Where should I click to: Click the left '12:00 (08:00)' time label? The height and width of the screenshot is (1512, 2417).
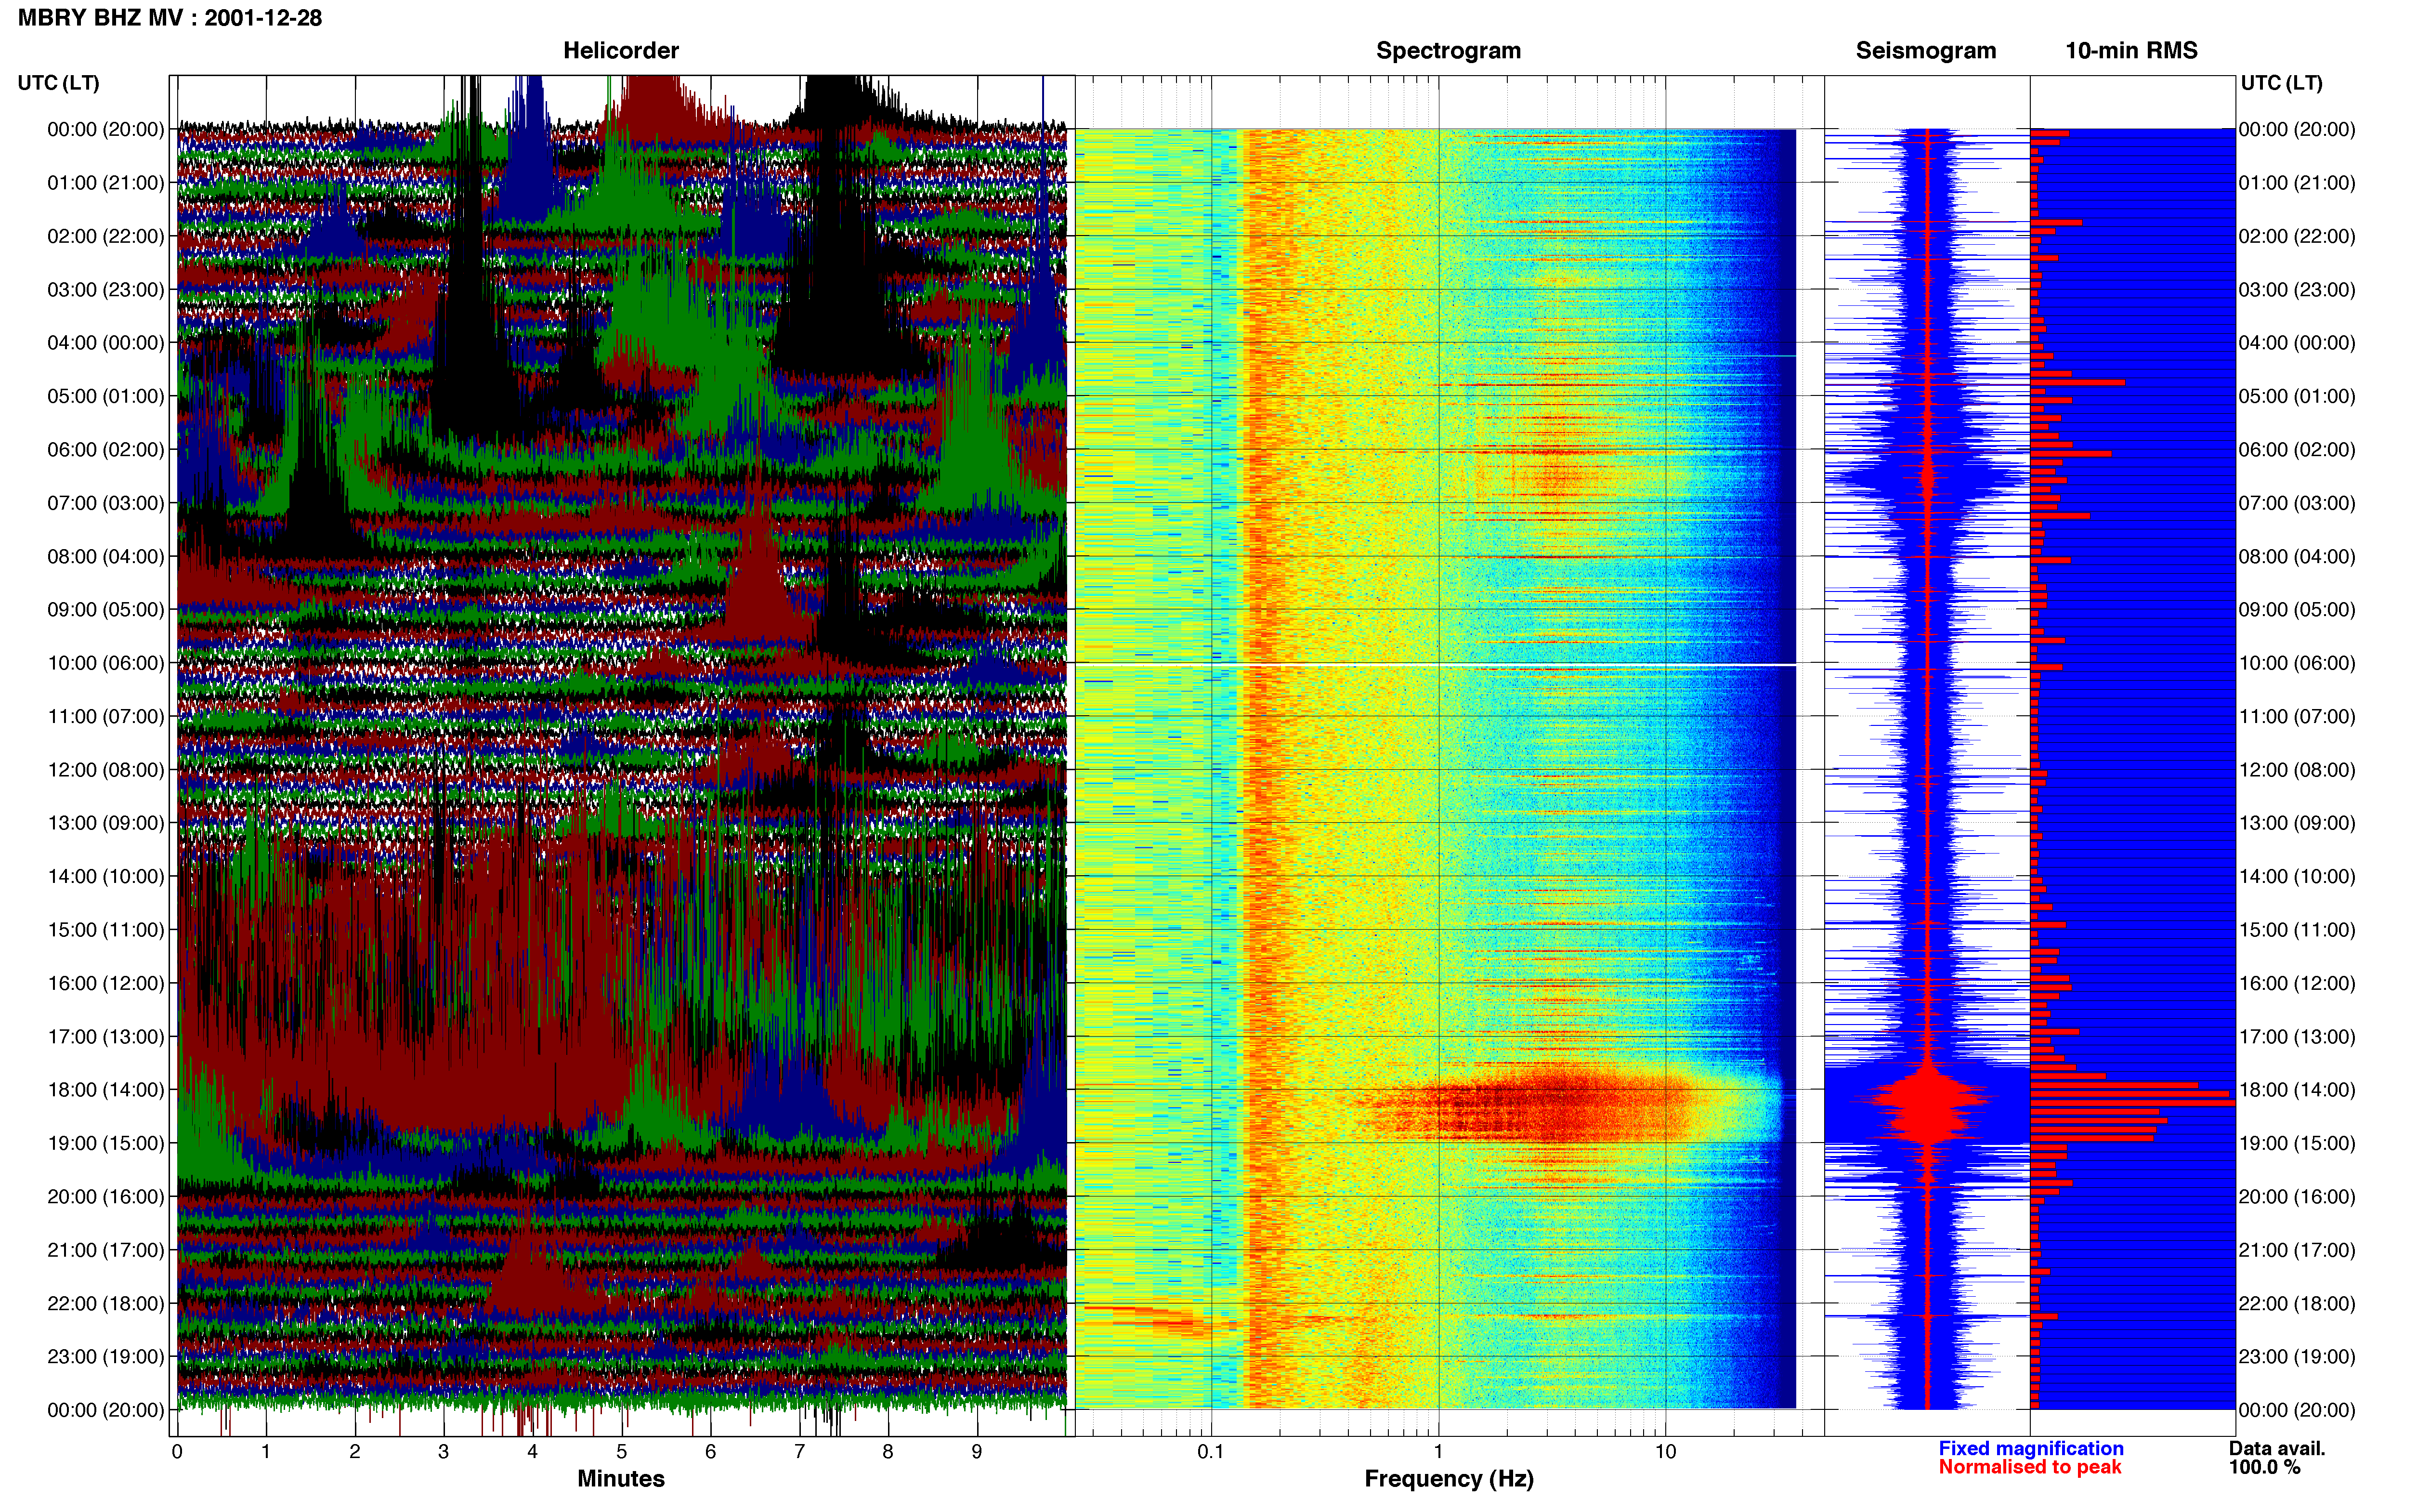coord(106,770)
